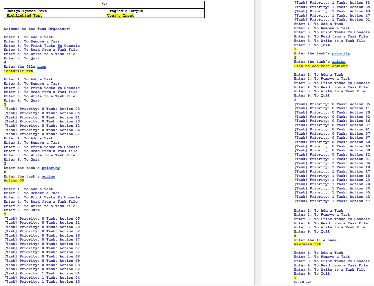Click the "Key" table header cell
The width and height of the screenshot is (374, 286).
(104, 4)
